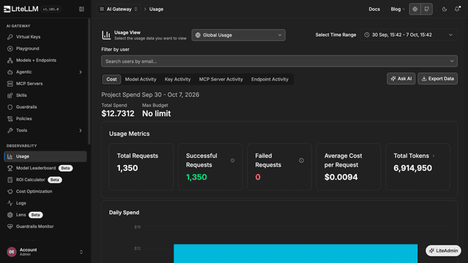The image size is (468, 263).
Task: Open the Policies page
Action: (45, 118)
